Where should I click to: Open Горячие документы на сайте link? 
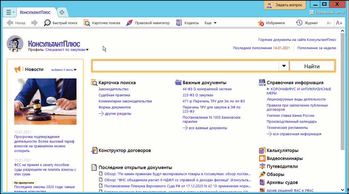pyautogui.click(x=297, y=40)
